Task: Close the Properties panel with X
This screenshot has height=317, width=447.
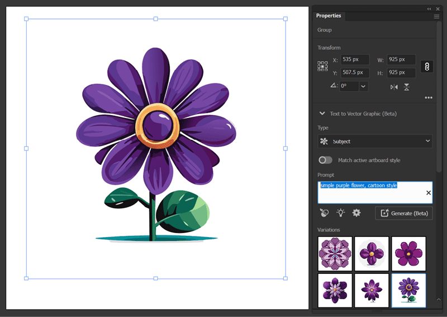Action: [438, 9]
